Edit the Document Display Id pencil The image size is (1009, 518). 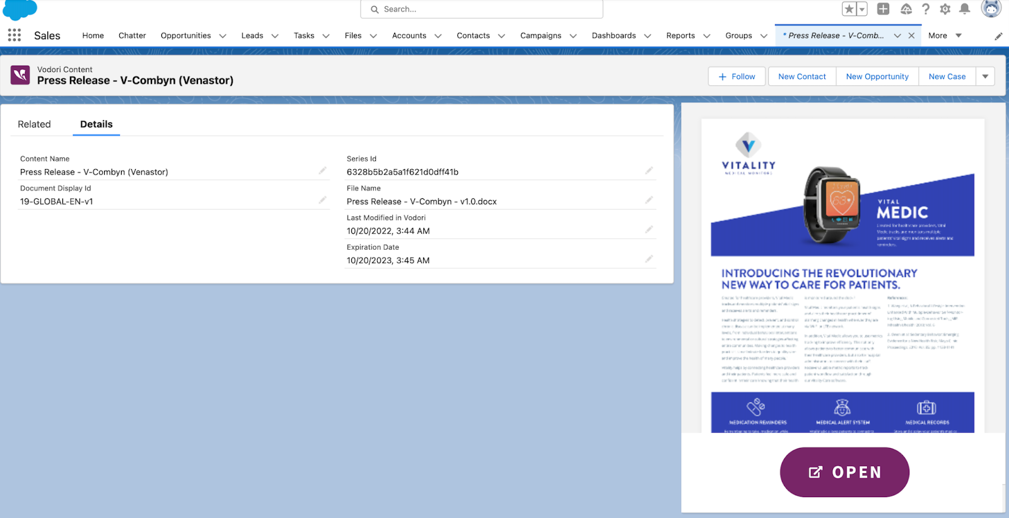[322, 200]
